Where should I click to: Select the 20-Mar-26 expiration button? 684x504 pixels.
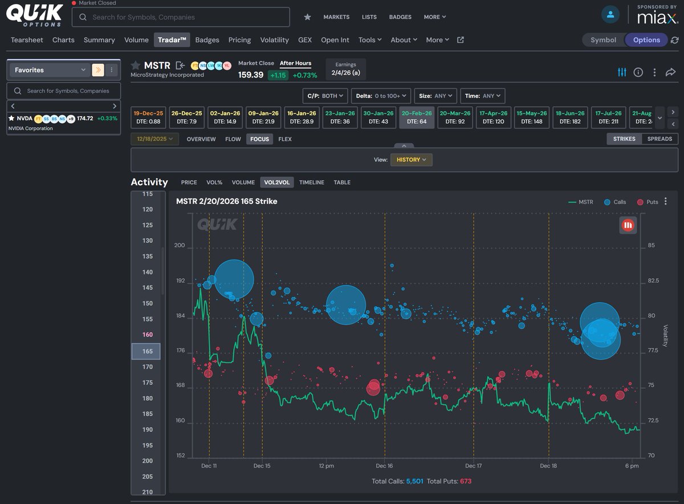[x=455, y=117]
